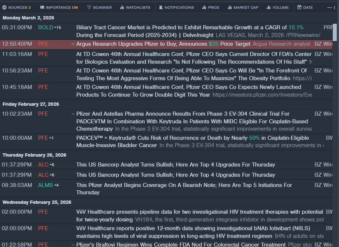Open the Volume filter
This screenshot has width=339, height=247.
[x=277, y=8]
